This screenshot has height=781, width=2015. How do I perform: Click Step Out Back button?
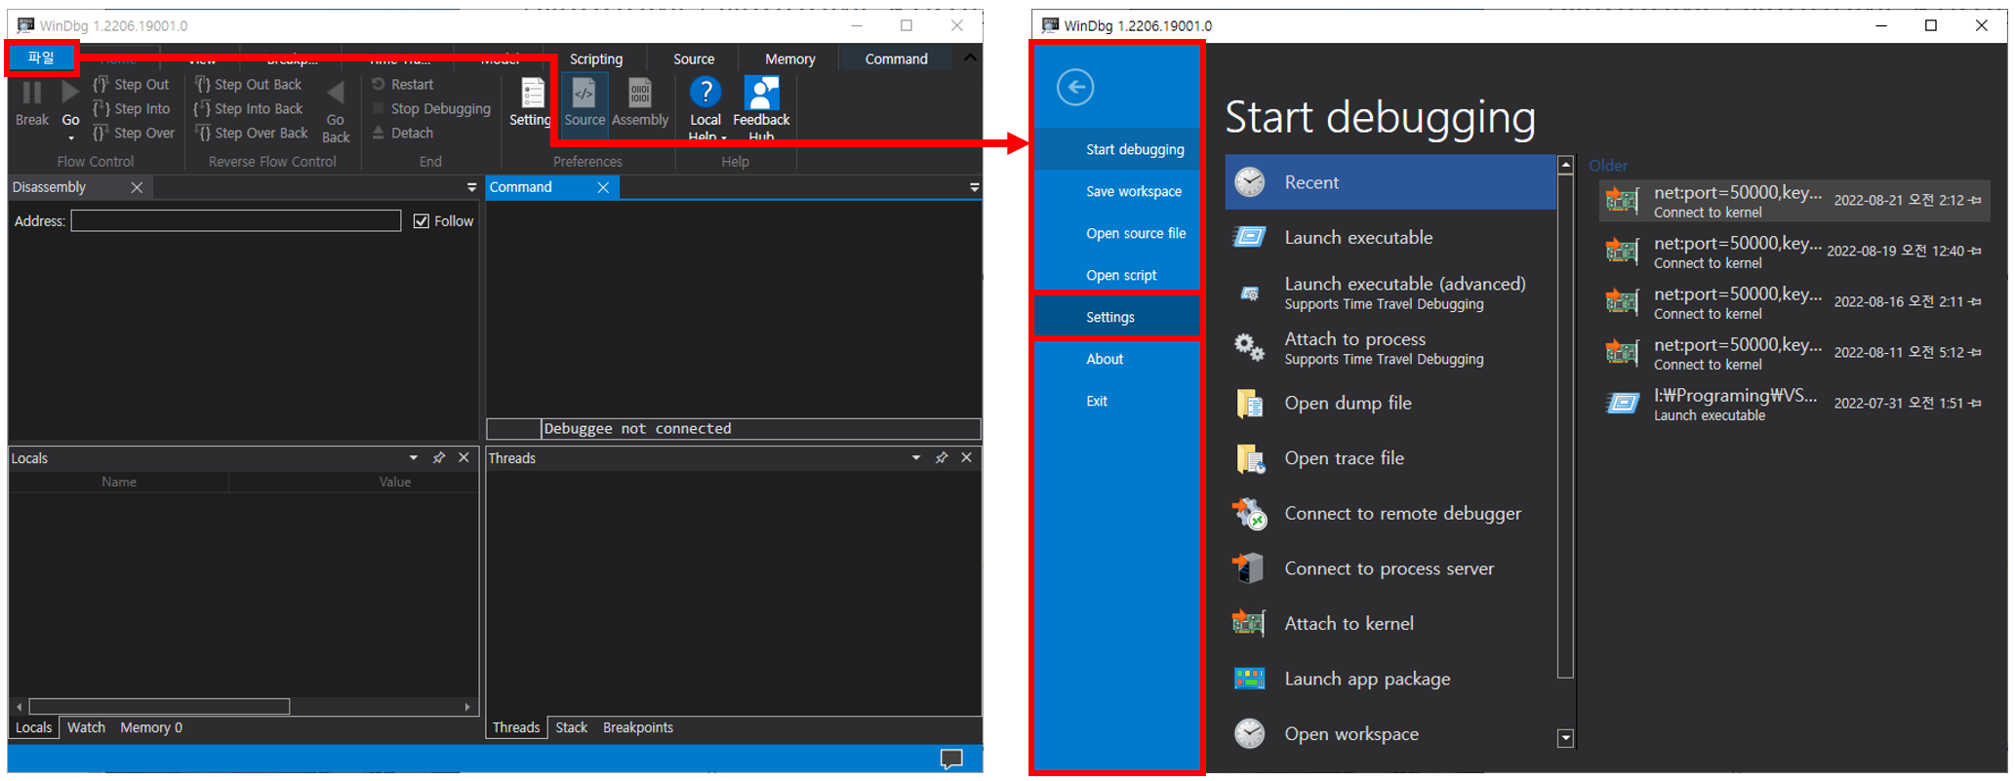249,85
